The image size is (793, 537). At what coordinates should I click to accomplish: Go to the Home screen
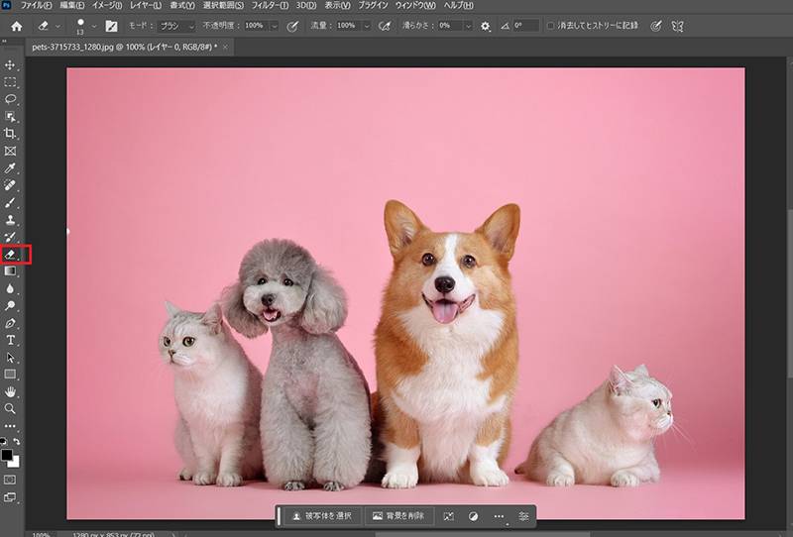[17, 26]
